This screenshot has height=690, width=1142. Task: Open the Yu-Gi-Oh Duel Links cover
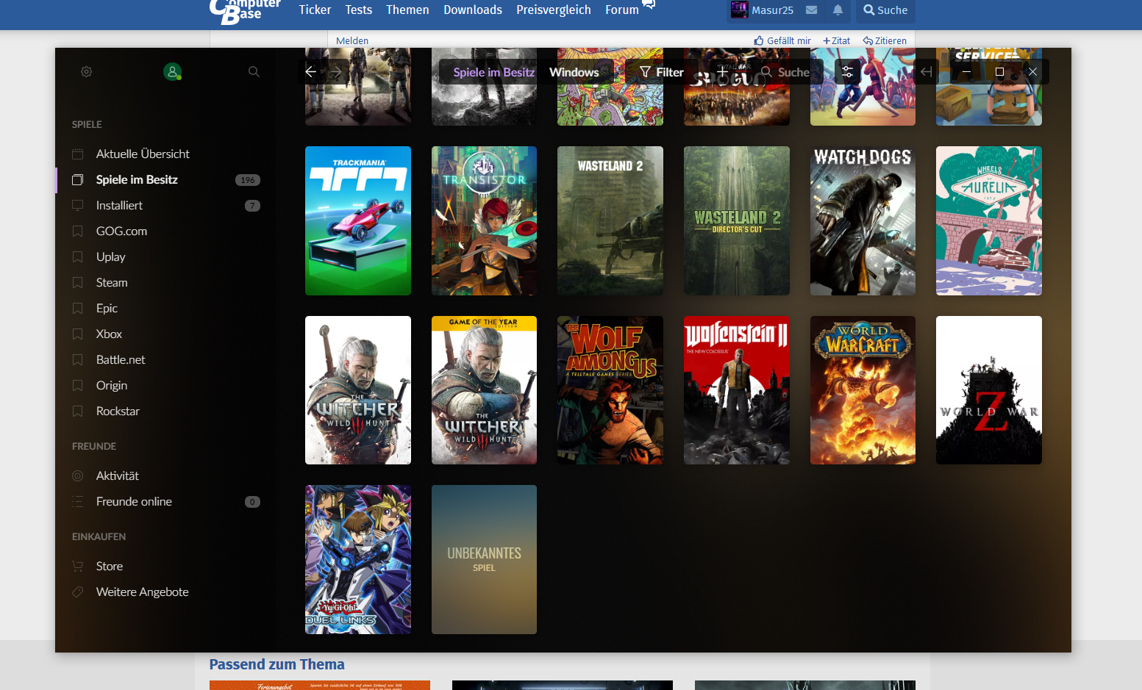tap(358, 559)
